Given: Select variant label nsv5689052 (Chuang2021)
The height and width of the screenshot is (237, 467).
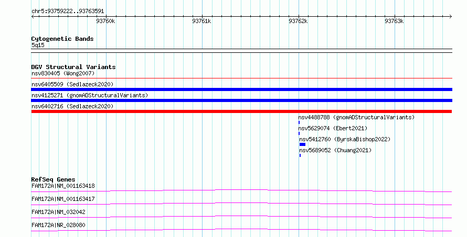Looking at the screenshot, I should 335,150.
